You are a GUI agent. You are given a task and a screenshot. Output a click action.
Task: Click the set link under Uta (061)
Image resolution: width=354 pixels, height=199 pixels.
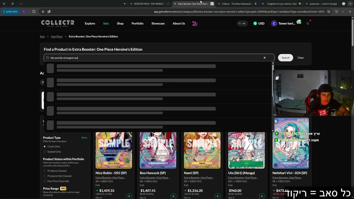(243, 178)
